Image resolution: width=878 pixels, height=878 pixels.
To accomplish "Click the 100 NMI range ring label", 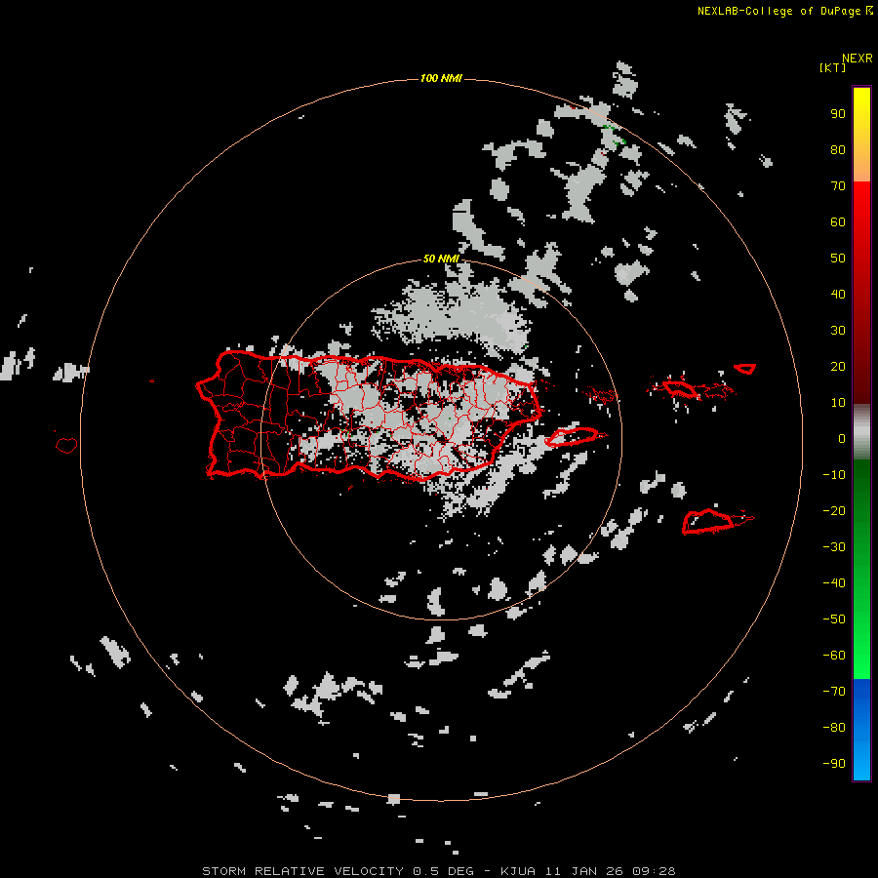I will point(441,78).
